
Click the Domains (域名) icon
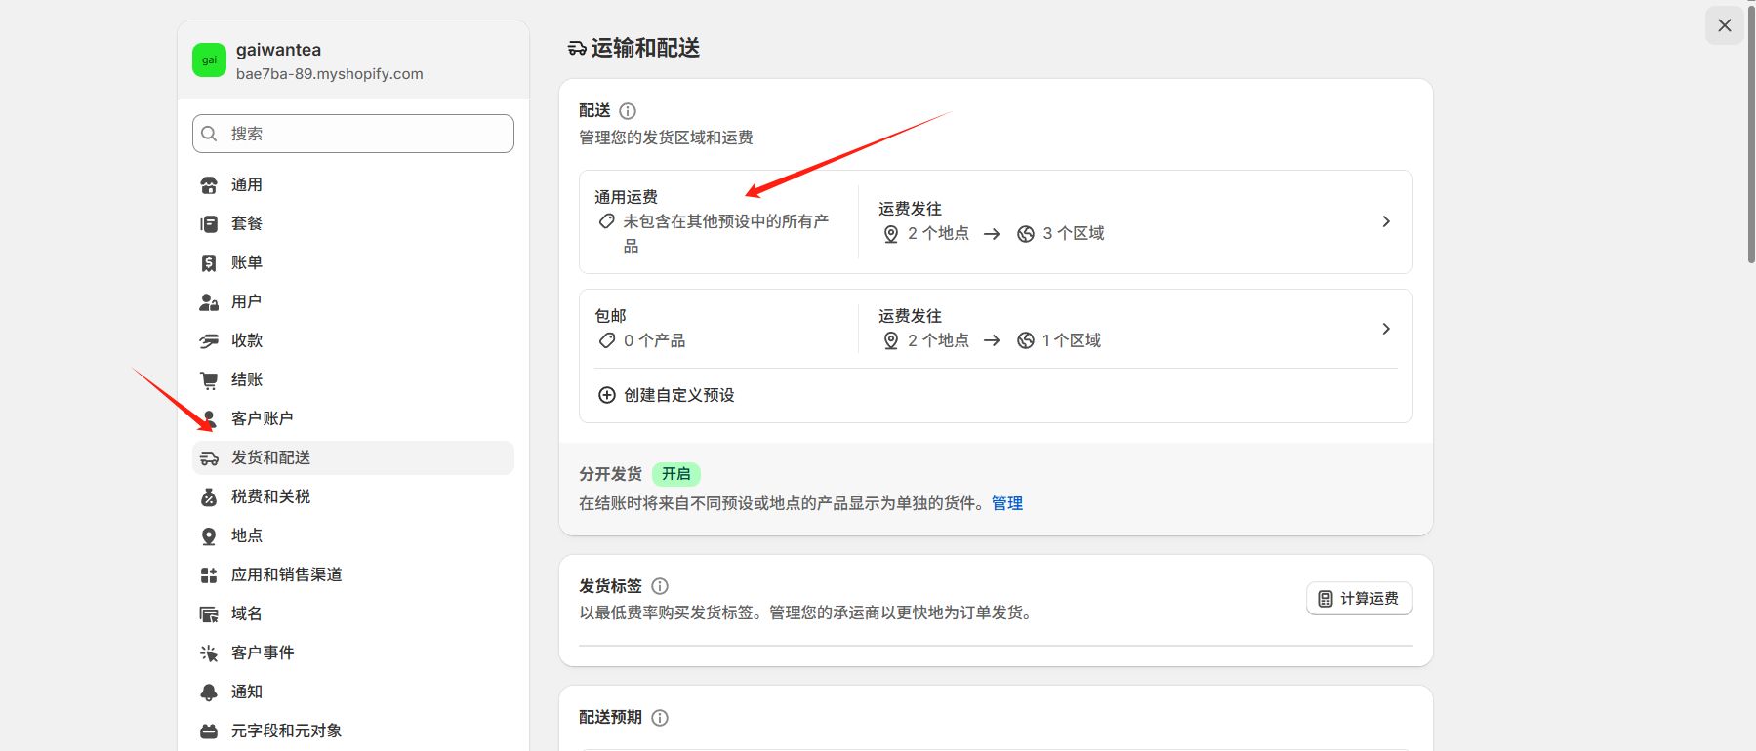point(209,614)
